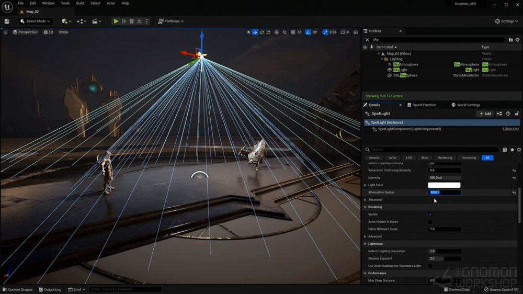Toggle Details favorites star filter
The height and width of the screenshot is (294, 523).
[512, 150]
